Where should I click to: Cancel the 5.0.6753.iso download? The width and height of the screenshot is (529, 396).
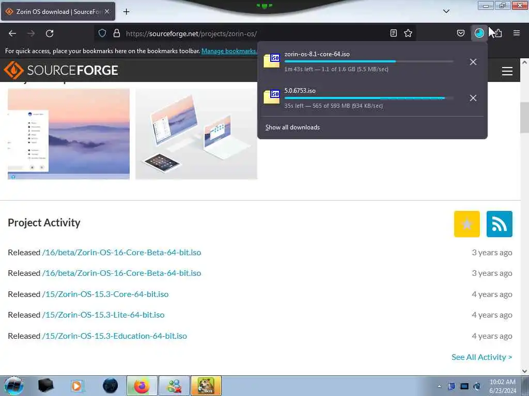coord(473,98)
